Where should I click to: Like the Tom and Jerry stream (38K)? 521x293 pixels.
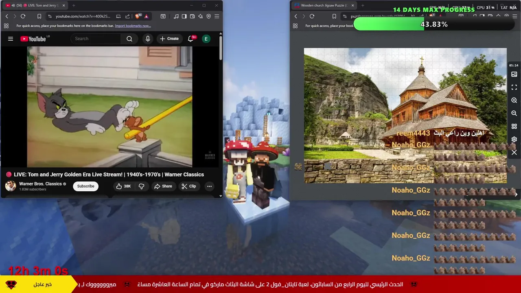point(123,186)
